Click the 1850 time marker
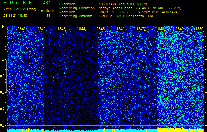207x132 pixels. coord(199,29)
